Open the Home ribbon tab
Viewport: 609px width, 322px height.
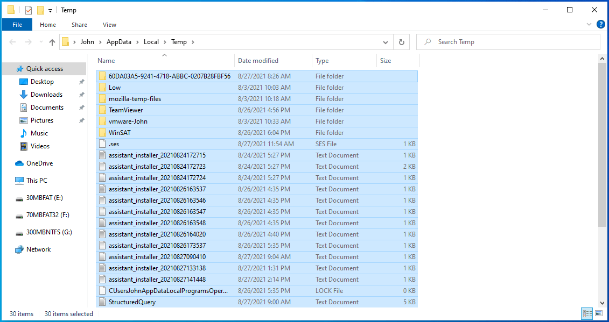[x=48, y=24]
